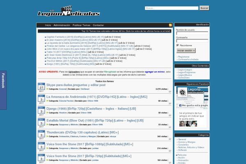Open Comics y Mangas sidebar category
The image size is (246, 164).
coord(187,142)
